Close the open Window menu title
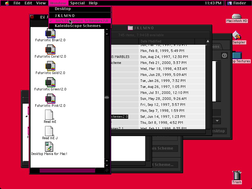Image resolution: width=252 pixels, height=189 pixels. pos(58,3)
